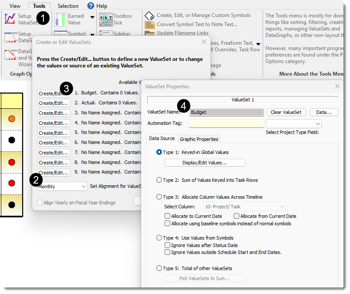The height and width of the screenshot is (294, 350).
Task: Switch to the Graphic Properties tab
Action: click(x=199, y=139)
